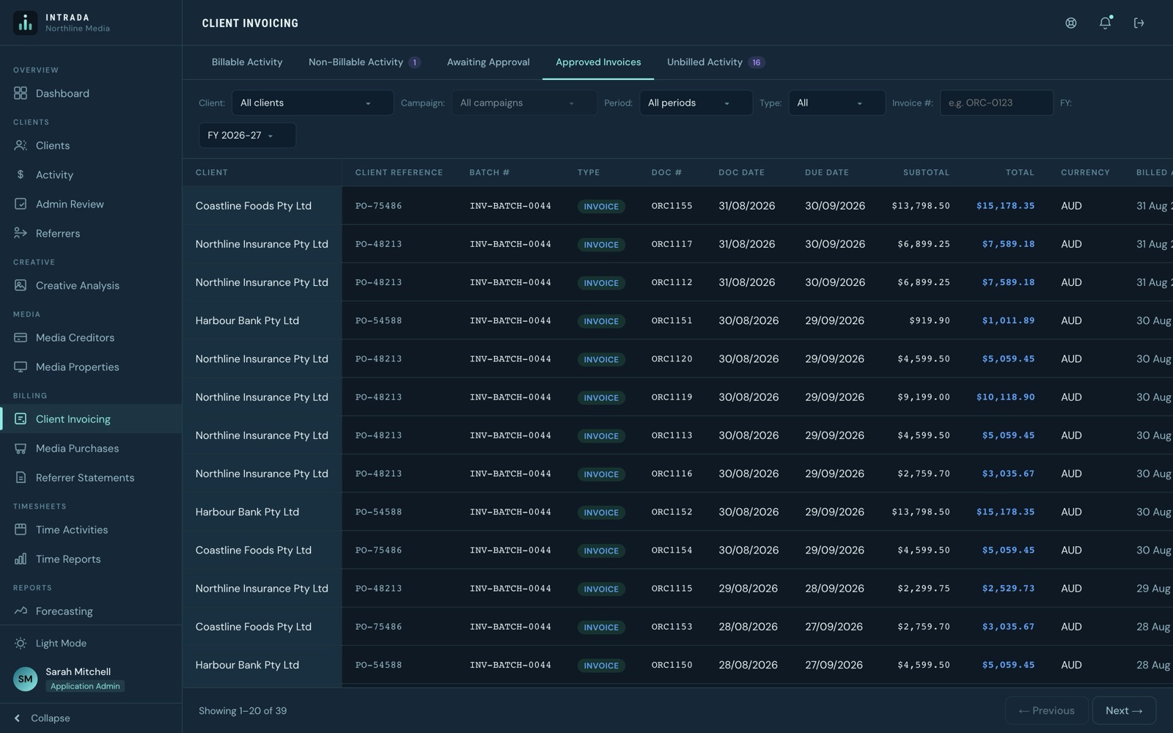Image resolution: width=1173 pixels, height=733 pixels.
Task: Focus the Invoice # search field
Action: pos(996,103)
